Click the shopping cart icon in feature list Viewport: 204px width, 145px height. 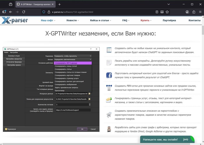point(109,114)
